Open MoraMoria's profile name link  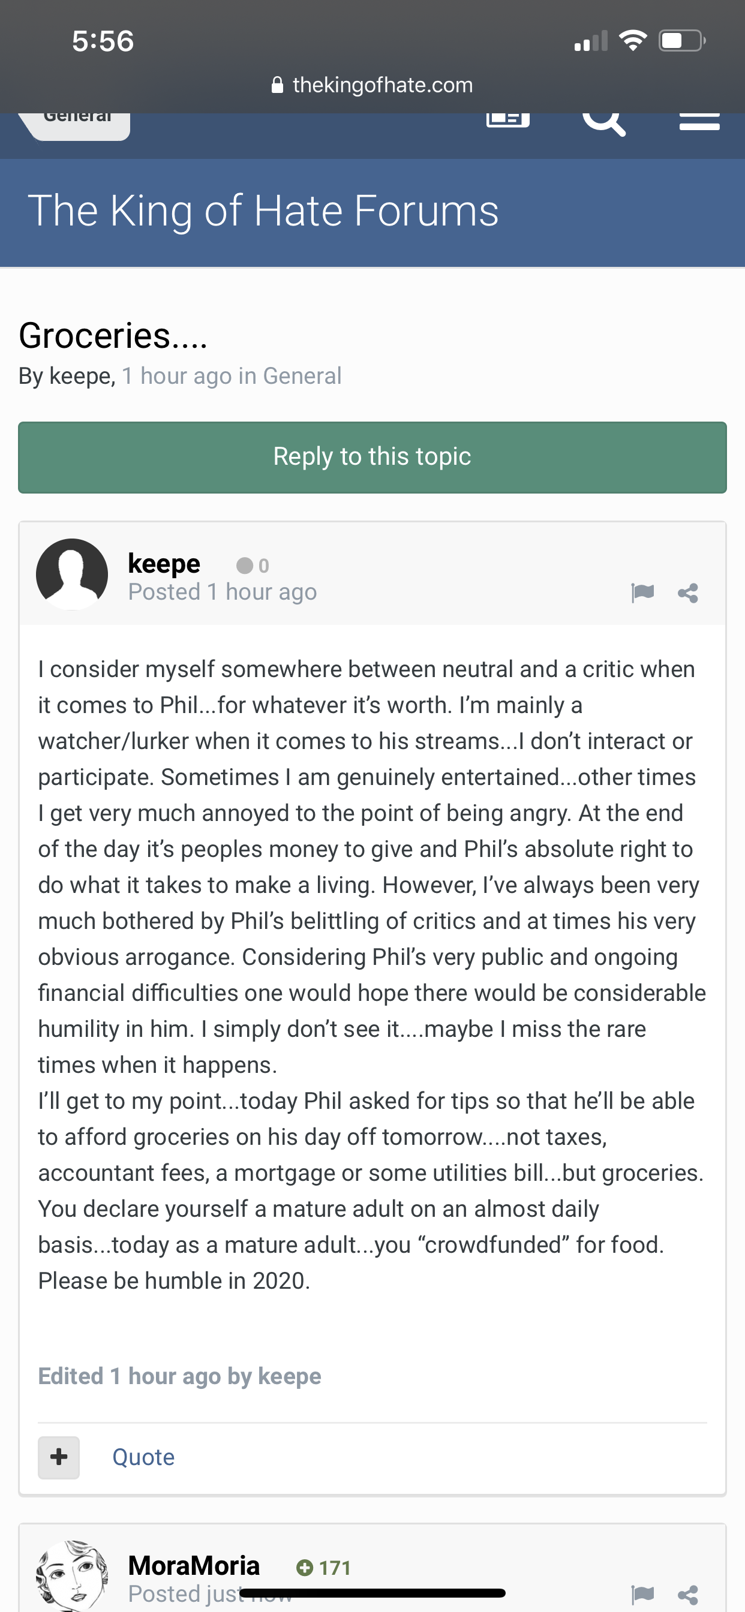pyautogui.click(x=194, y=1565)
